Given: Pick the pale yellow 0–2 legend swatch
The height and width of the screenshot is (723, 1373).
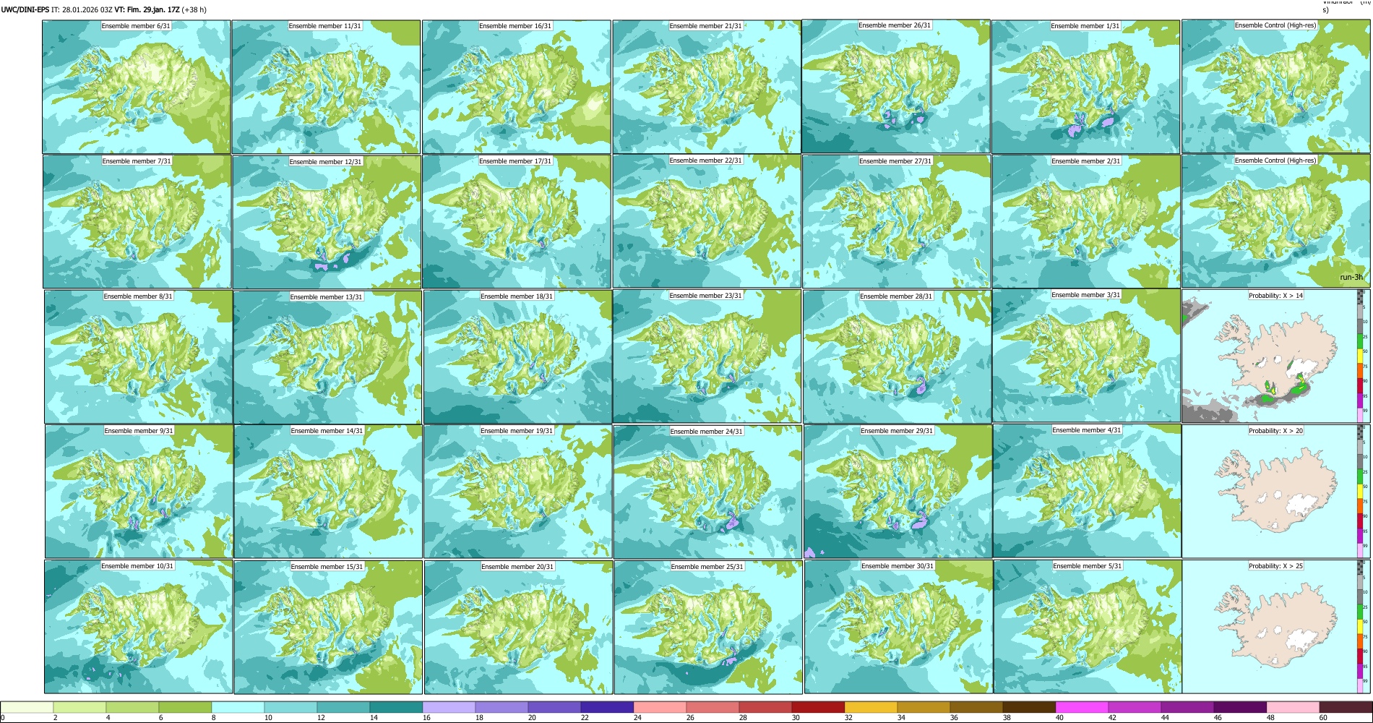Looking at the screenshot, I should (x=27, y=708).
